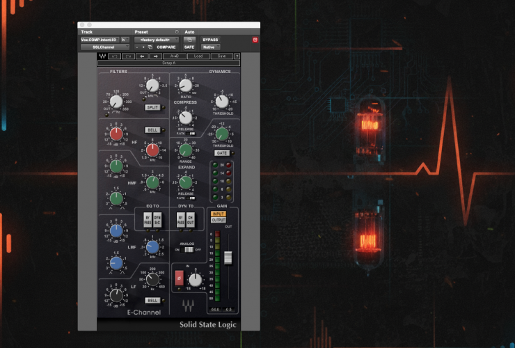
Task: Toggle the HF BELL switch
Action: pos(152,130)
